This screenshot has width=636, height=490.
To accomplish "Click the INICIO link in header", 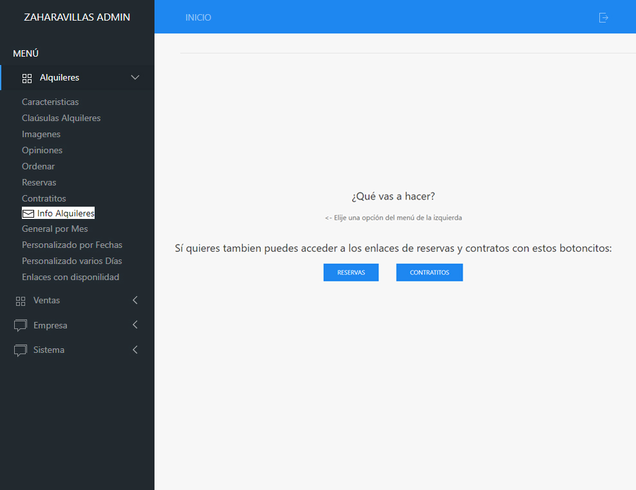I will pos(198,17).
